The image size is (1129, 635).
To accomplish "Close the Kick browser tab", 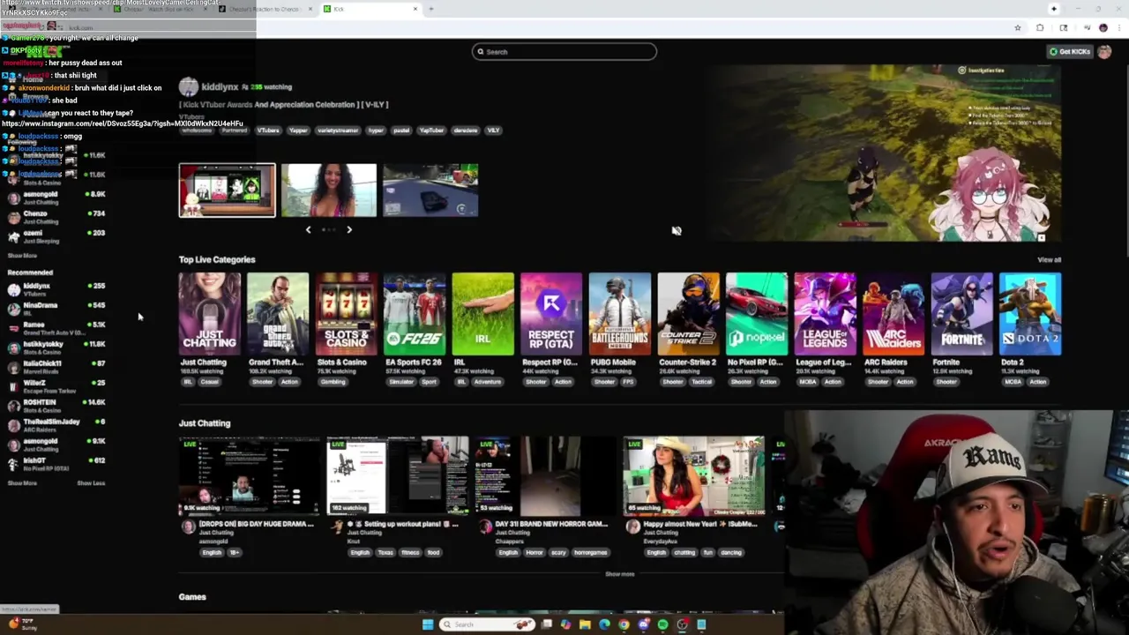I will pos(415,9).
